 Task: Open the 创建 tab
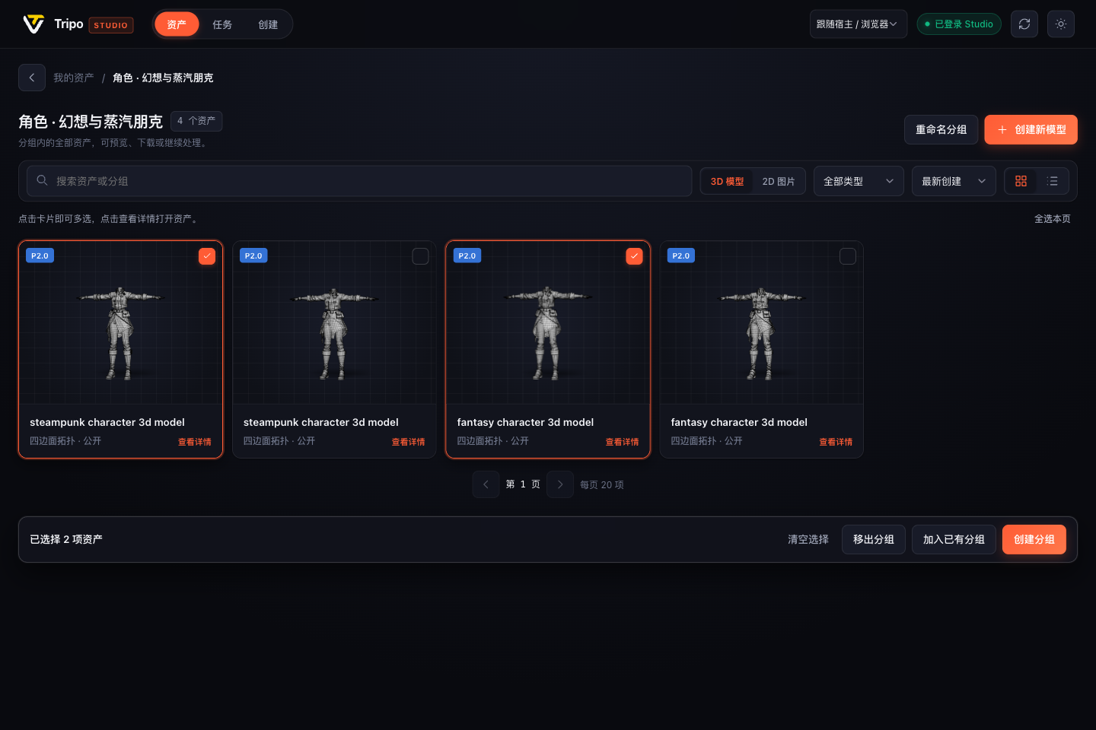click(268, 24)
